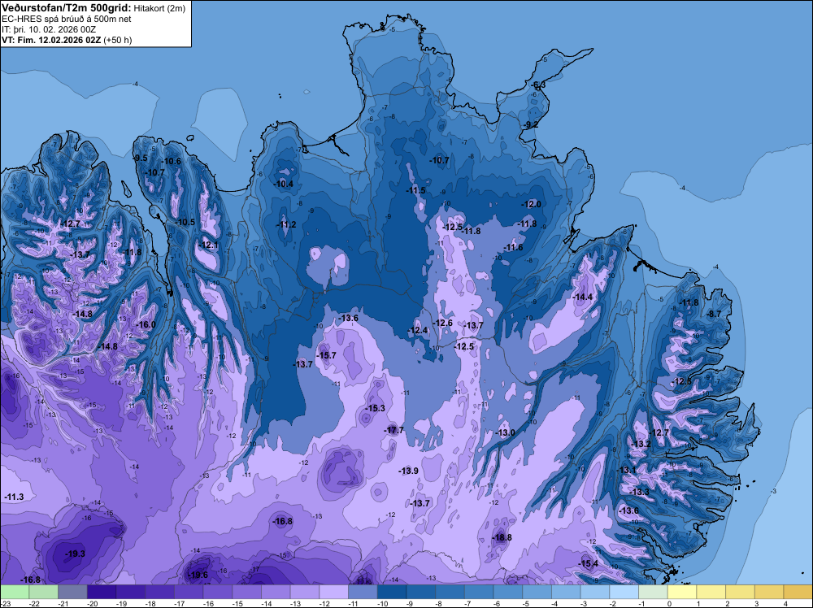Image resolution: width=813 pixels, height=608 pixels.
Task: Click the -16.0 temperature label
Action: (146, 325)
